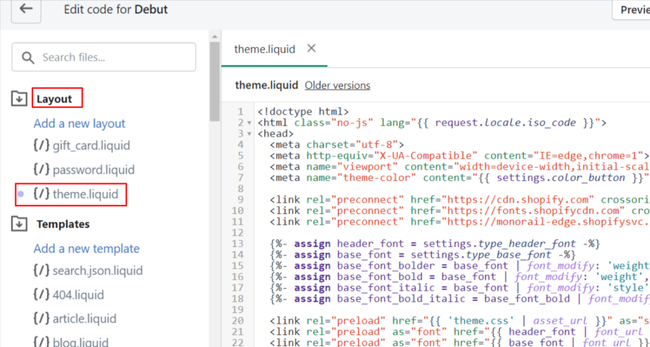Click the viewport meta line
This screenshot has height=347, width=650.
point(460,167)
